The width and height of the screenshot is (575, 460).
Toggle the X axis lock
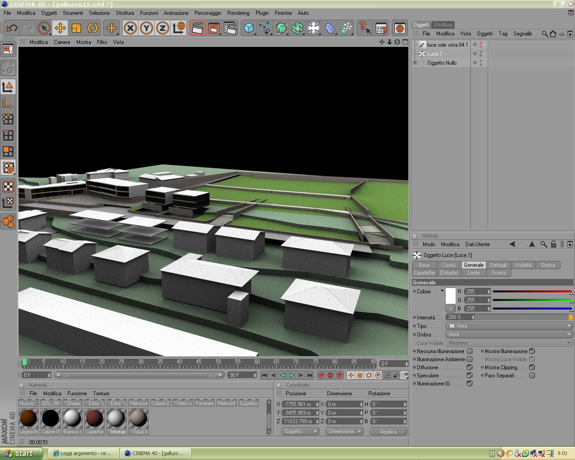click(130, 28)
